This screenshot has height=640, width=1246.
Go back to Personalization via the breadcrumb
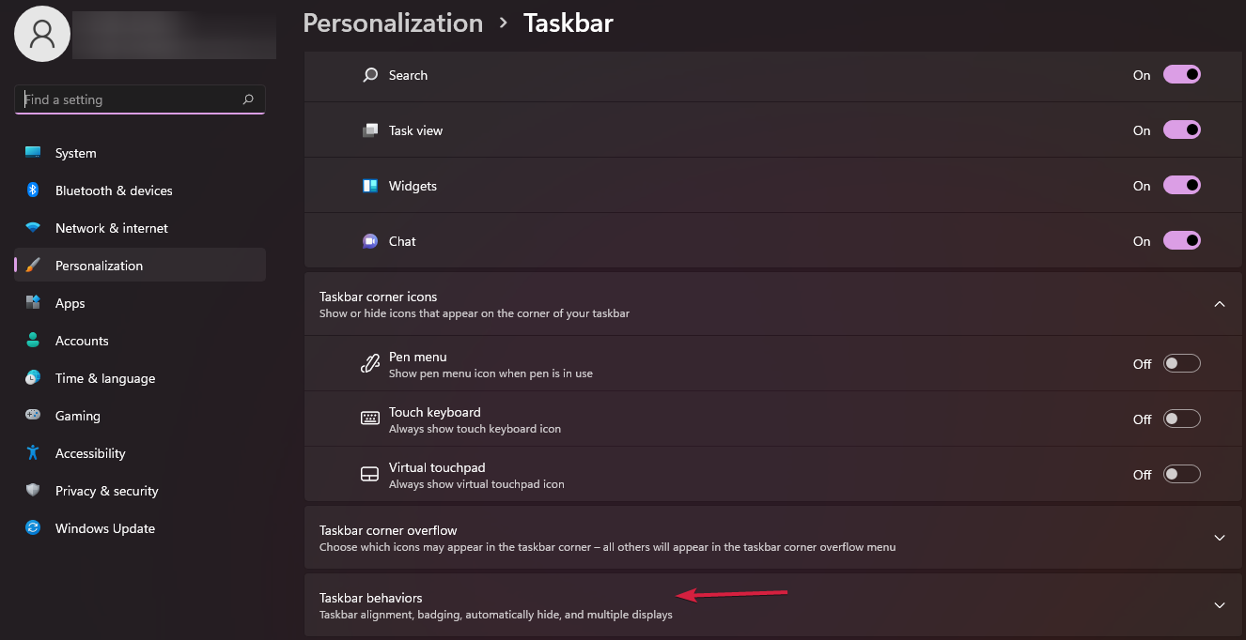tap(392, 23)
